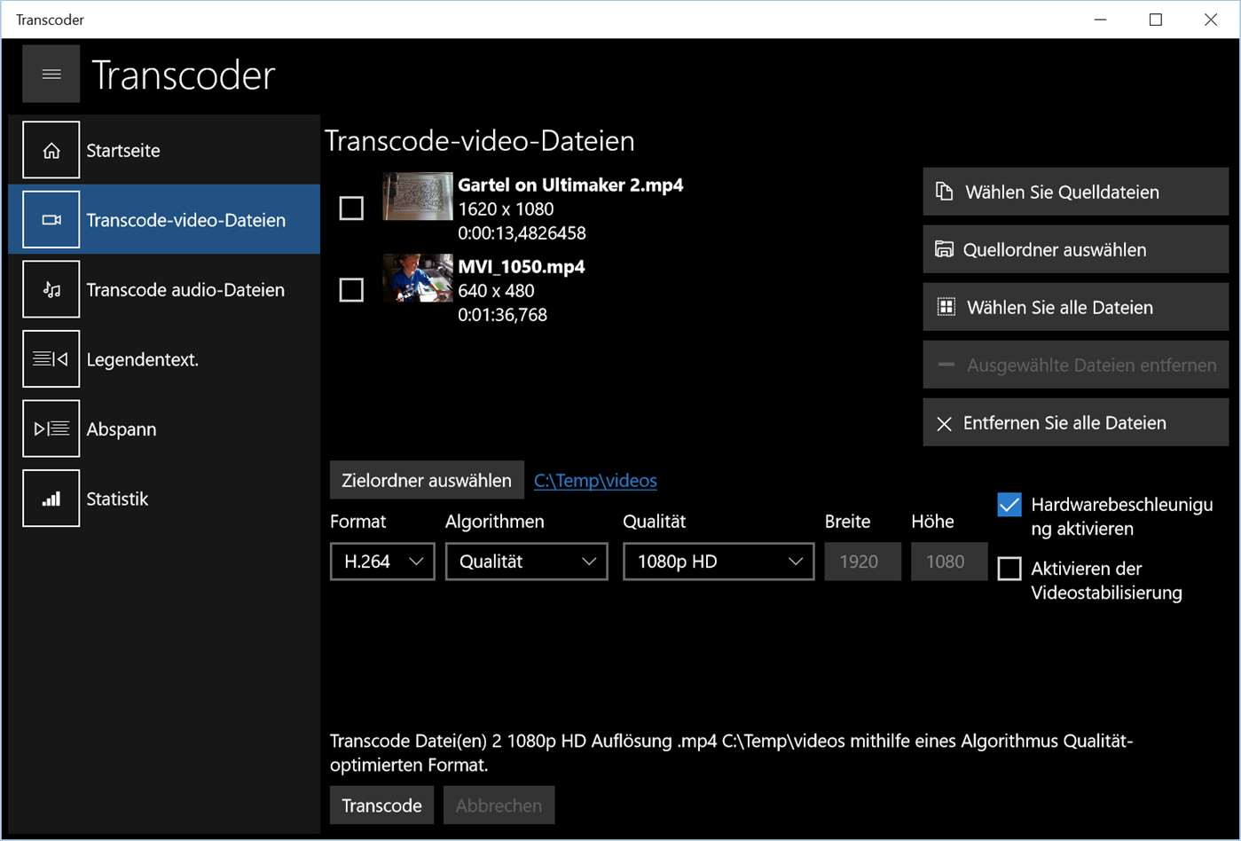1241x841 pixels.
Task: Click the Legendentext caption icon
Action: (x=51, y=359)
